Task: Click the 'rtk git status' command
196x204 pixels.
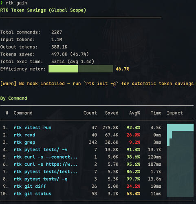Action: tap(33, 194)
